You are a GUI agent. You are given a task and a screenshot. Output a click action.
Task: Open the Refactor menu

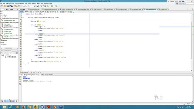tap(22, 3)
